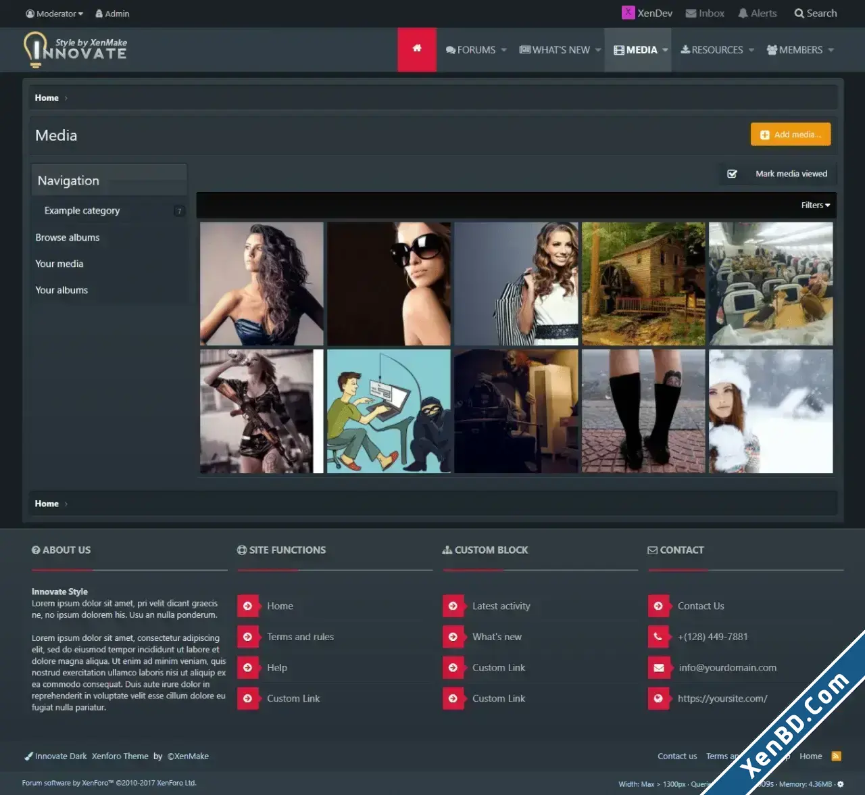Image resolution: width=865 pixels, height=795 pixels.
Task: Click the Example category count badge
Action: point(179,211)
